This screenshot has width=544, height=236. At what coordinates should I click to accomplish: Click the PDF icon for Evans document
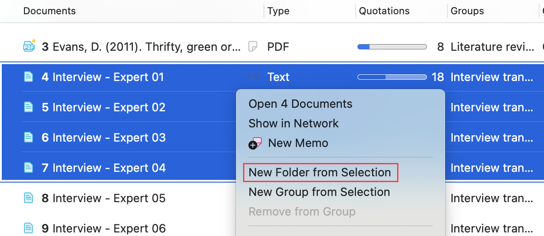[29, 46]
